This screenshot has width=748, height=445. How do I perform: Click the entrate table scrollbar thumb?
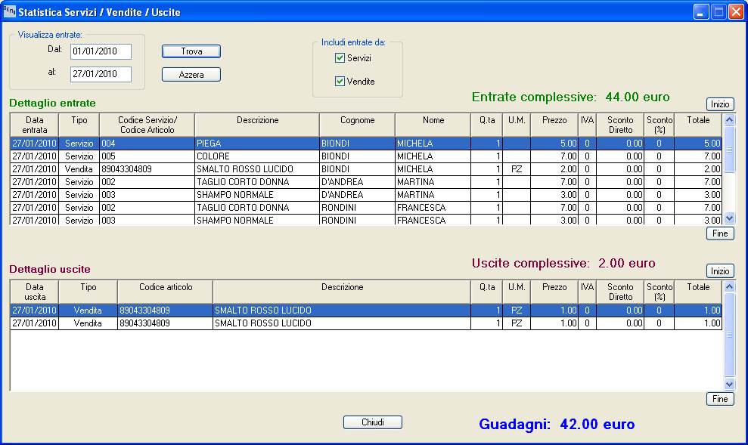click(729, 149)
